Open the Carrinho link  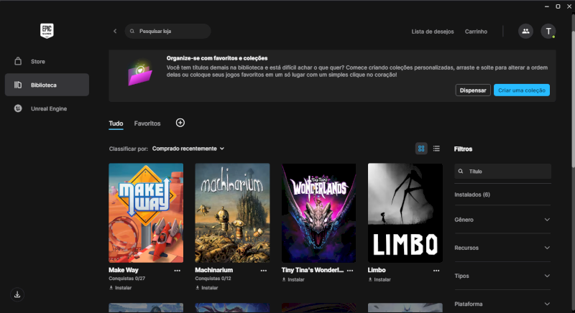pyautogui.click(x=476, y=32)
